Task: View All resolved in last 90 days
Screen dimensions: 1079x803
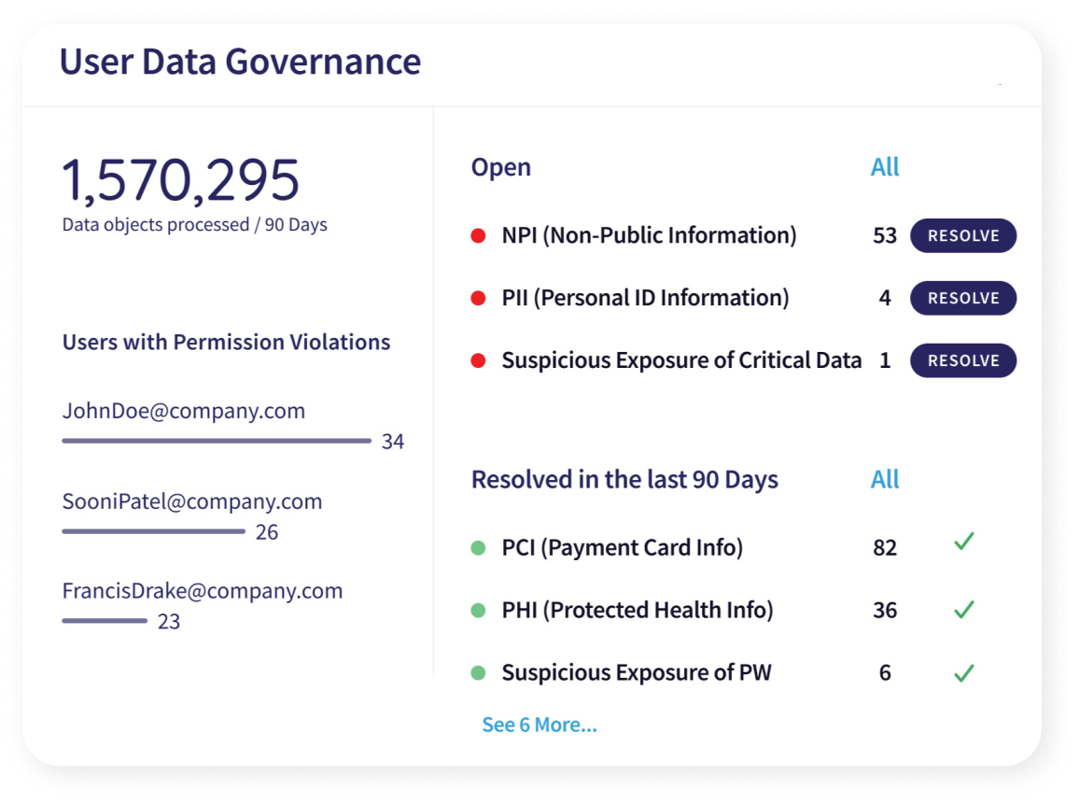Action: pos(885,479)
